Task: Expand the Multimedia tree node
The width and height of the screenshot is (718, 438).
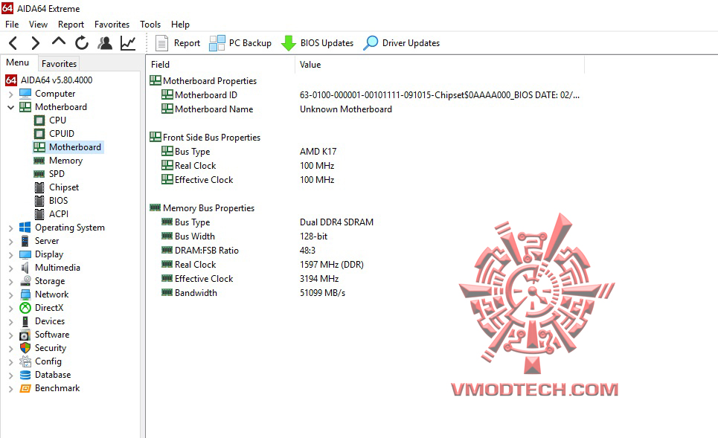Action: (10, 268)
